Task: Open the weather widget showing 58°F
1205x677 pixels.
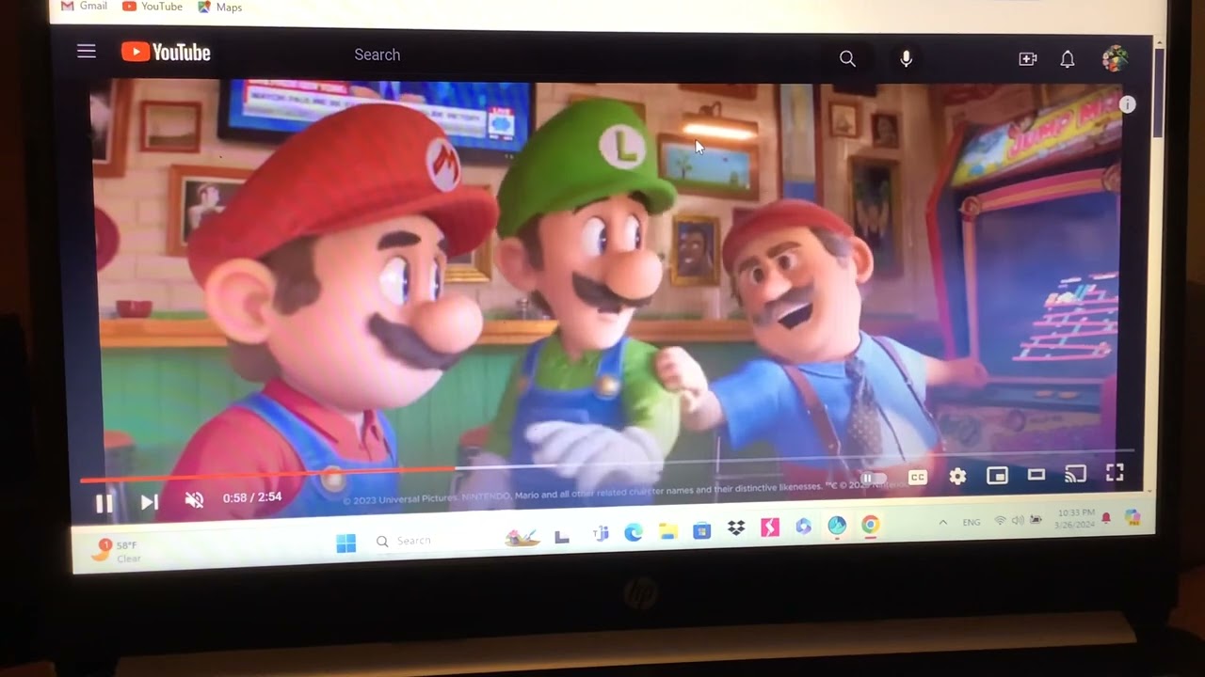Action: [115, 550]
